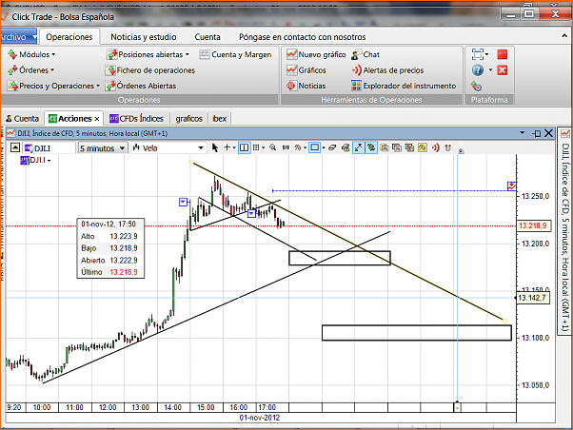
Task: Click the blue help question mark icon
Action: tap(478, 69)
